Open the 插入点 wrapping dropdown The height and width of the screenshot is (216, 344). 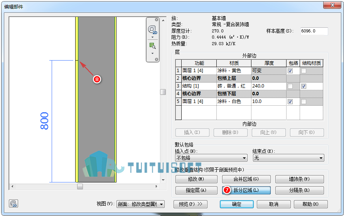[x=211, y=158]
